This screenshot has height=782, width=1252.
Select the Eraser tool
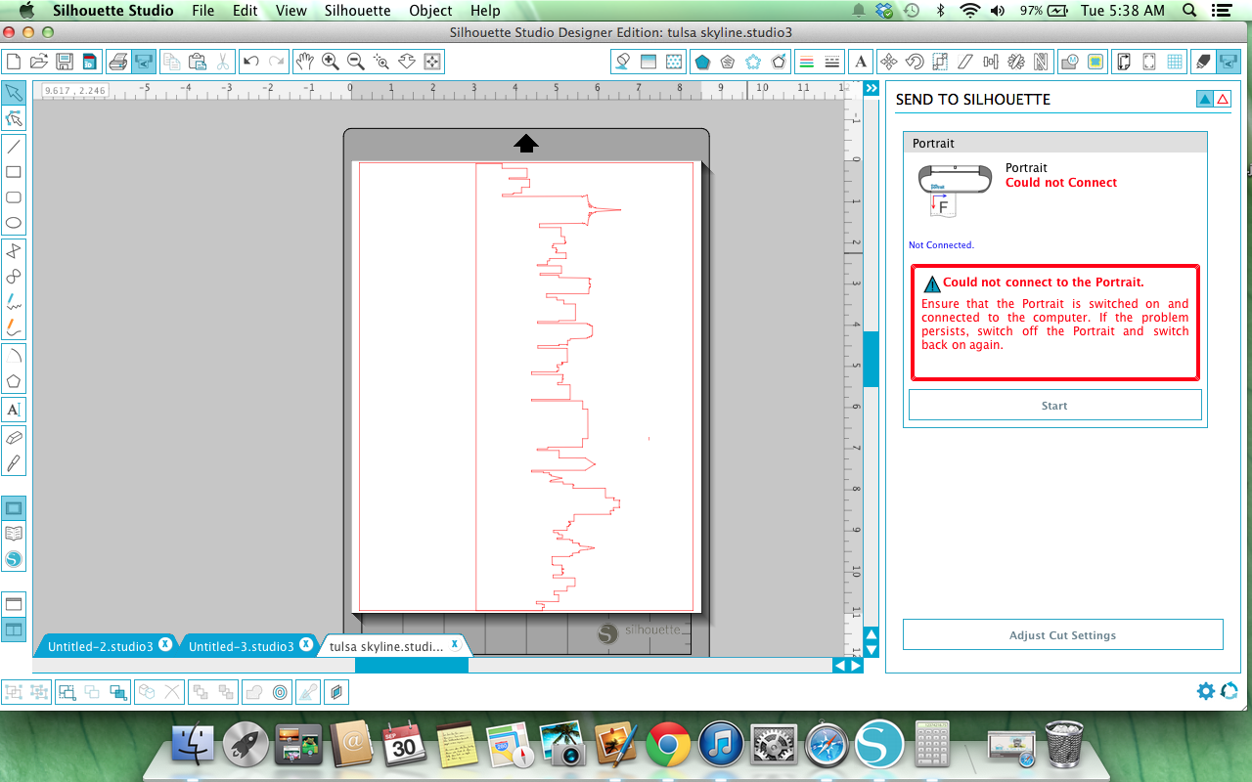(x=14, y=438)
